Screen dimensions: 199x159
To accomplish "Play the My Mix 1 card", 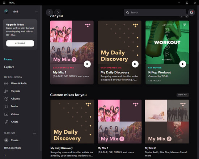I will [87, 64].
